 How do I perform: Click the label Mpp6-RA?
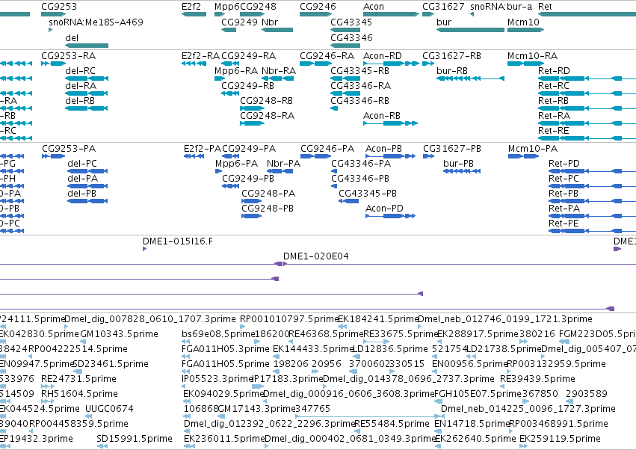click(236, 71)
